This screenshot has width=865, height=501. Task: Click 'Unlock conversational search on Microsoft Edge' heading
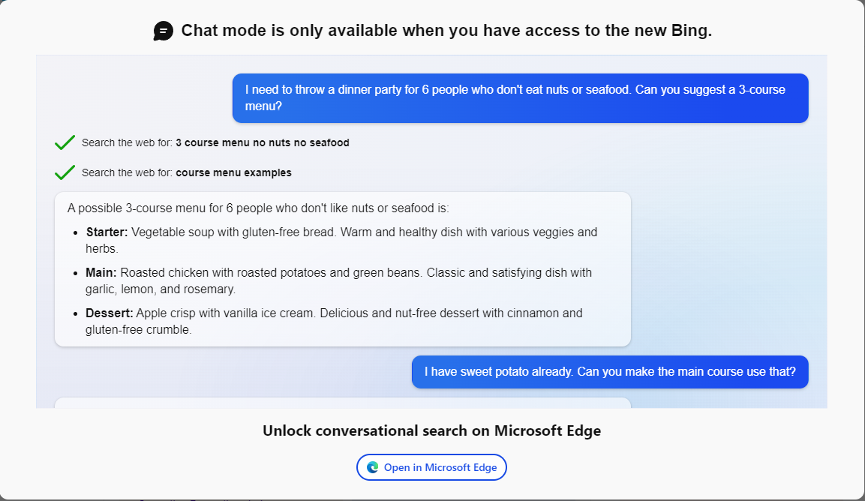click(431, 430)
